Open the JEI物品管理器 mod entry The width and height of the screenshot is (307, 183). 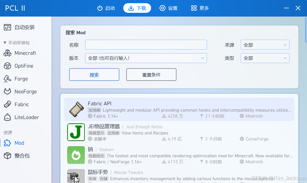coord(179,132)
